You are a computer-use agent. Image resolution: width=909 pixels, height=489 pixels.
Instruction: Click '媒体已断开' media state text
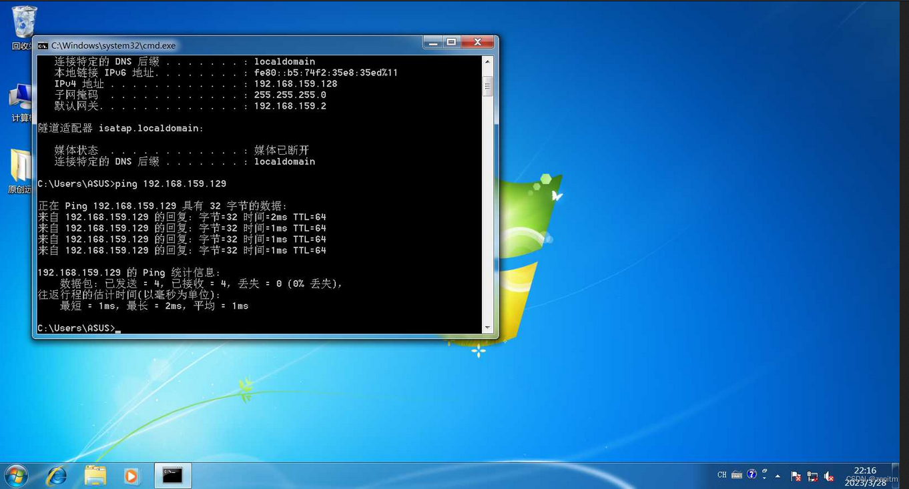click(x=282, y=150)
